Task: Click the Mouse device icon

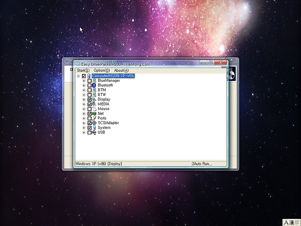Action: point(94,109)
